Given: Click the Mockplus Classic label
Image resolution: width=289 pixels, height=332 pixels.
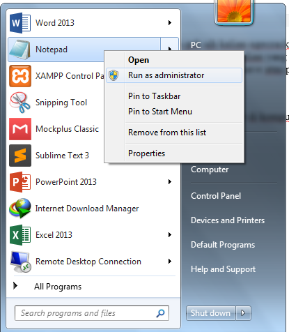Looking at the screenshot, I should 67,129.
